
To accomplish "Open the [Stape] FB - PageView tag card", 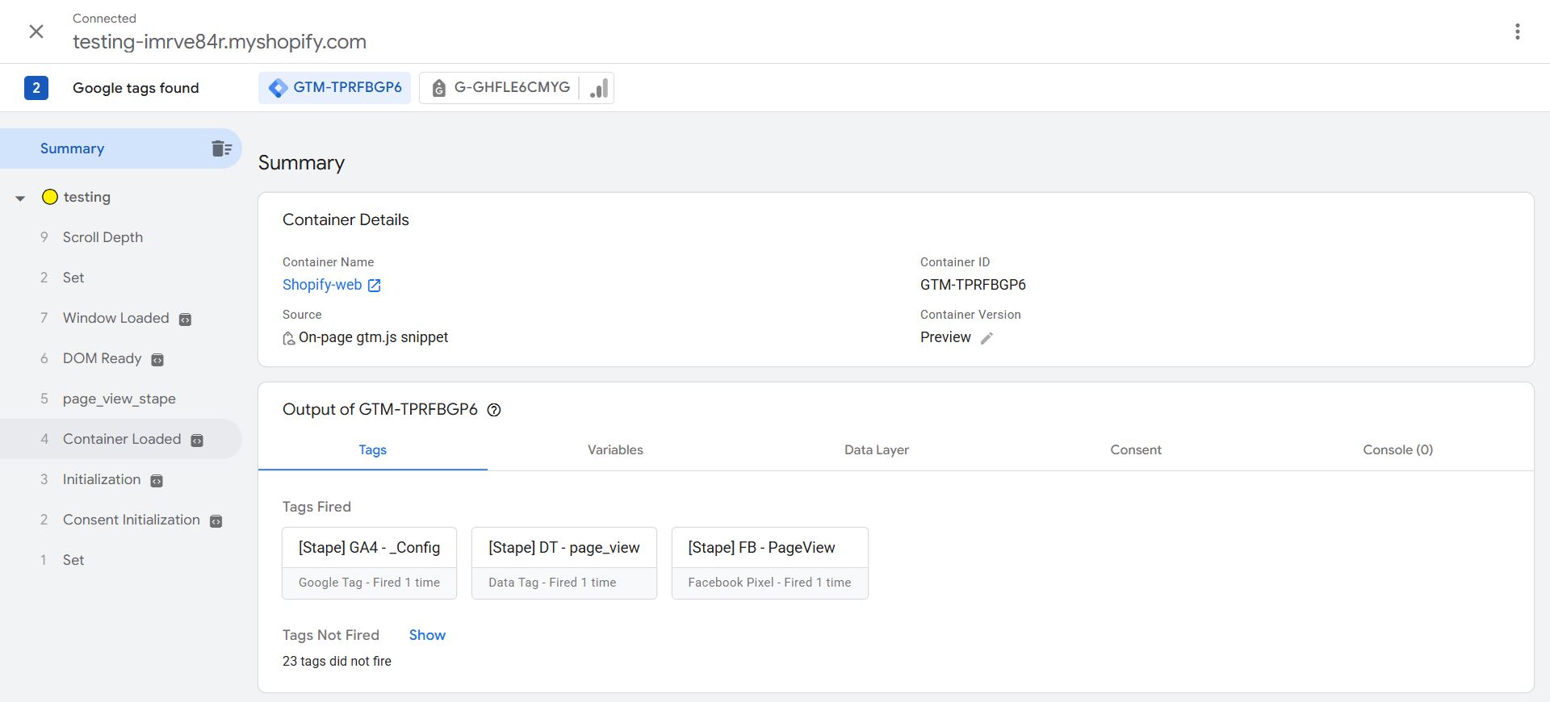I will 770,563.
